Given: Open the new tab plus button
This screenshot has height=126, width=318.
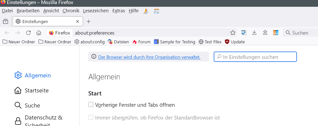Looking at the screenshot, I should (x=88, y=22).
